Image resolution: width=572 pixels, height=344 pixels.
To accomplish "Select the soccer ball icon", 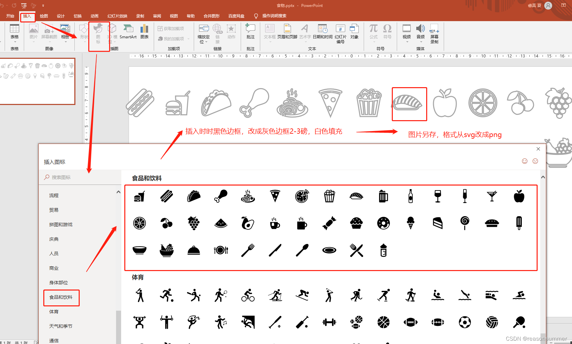I will pos(465,322).
